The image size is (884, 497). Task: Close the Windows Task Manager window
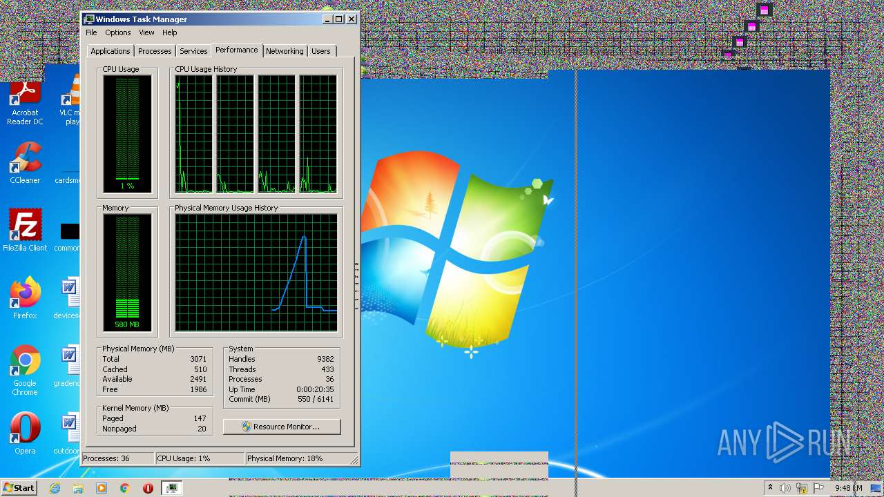click(352, 19)
